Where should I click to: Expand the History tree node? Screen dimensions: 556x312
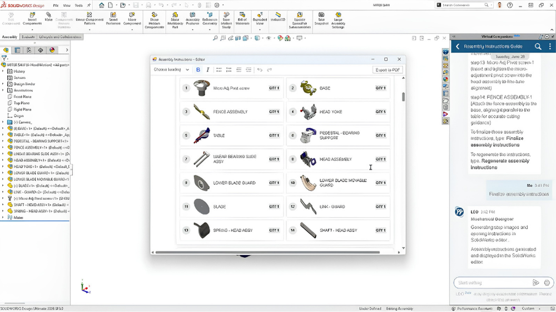(3, 71)
